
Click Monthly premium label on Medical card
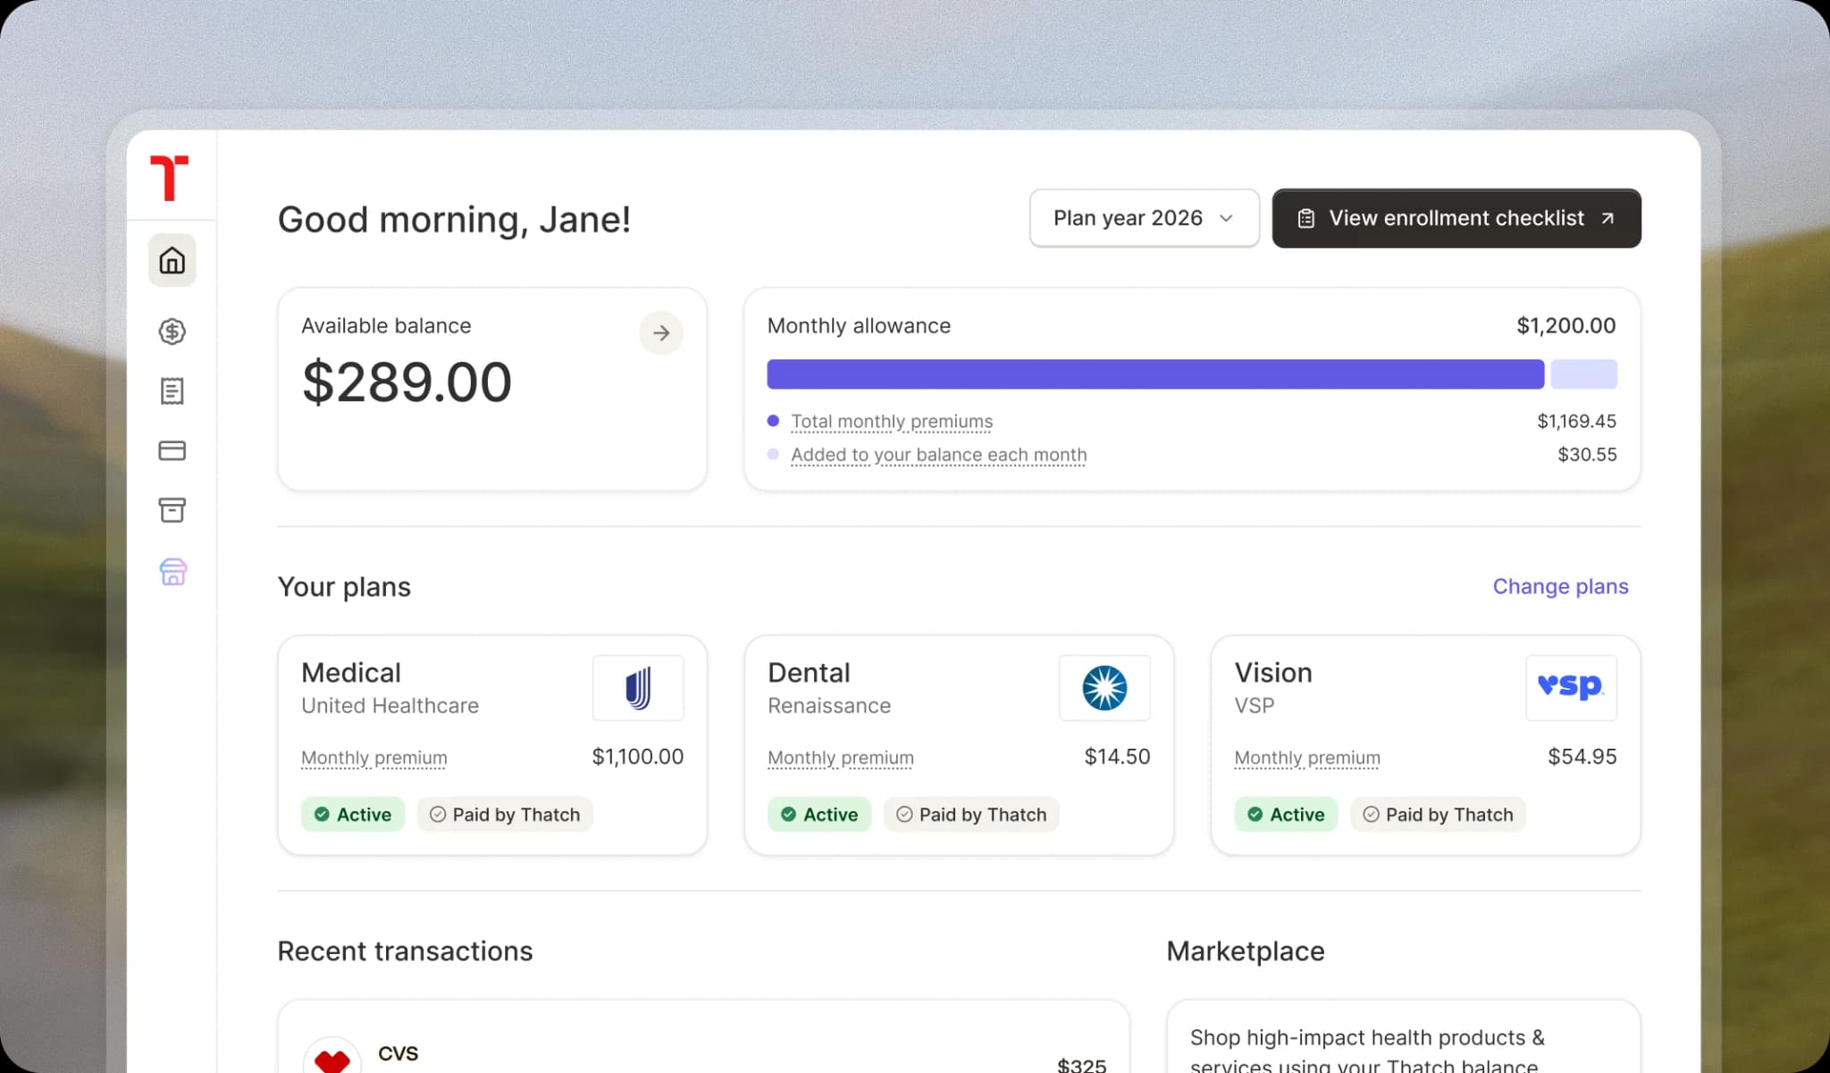click(x=374, y=758)
